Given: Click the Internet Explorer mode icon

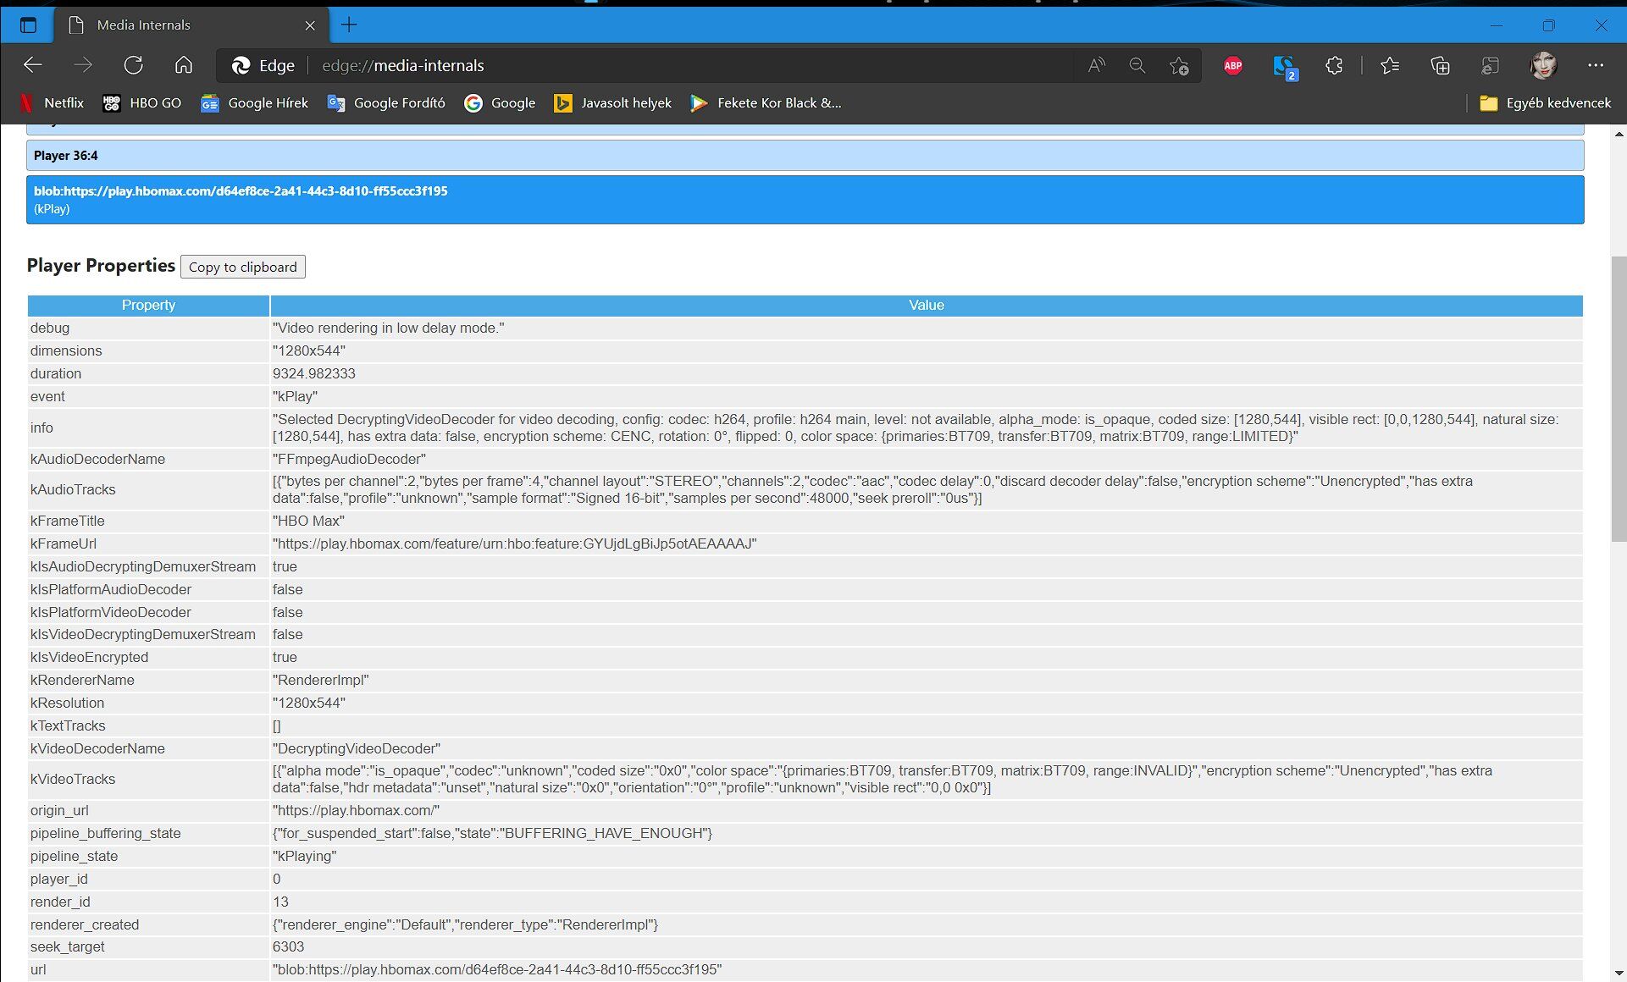Looking at the screenshot, I should click(1490, 65).
